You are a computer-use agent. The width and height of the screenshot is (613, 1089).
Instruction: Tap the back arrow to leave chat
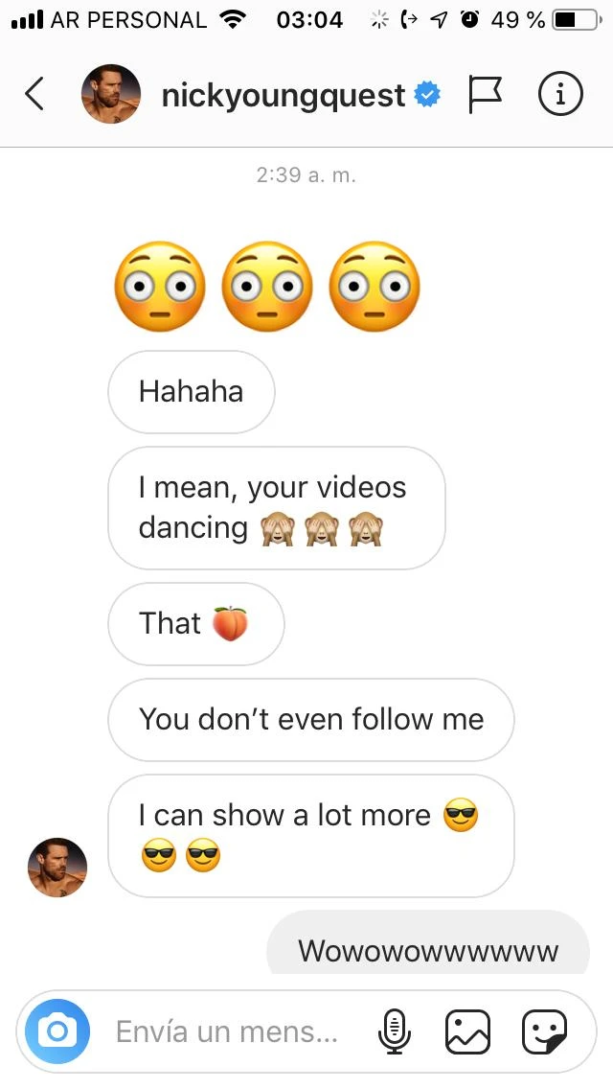pos(34,94)
